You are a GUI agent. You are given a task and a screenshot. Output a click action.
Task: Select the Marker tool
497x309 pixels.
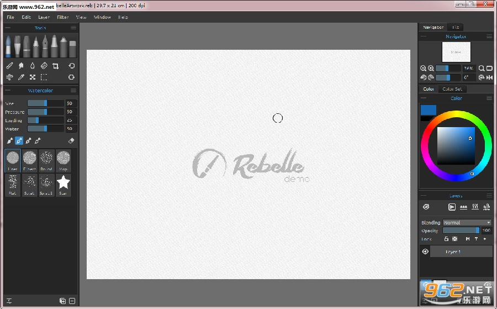pyautogui.click(x=54, y=46)
